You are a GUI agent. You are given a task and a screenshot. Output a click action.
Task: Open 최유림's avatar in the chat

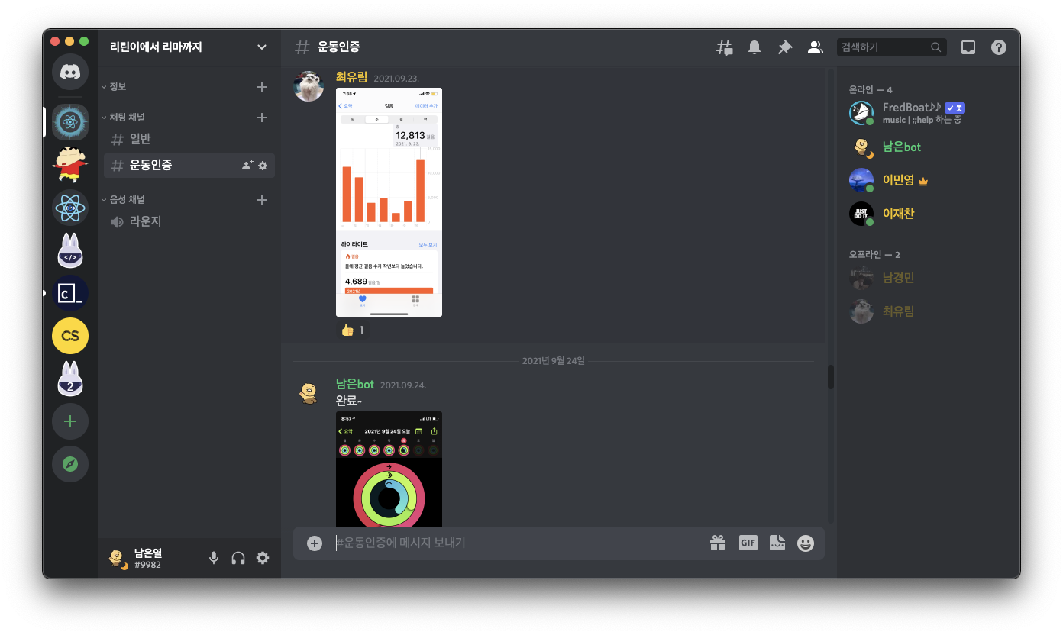pos(309,85)
